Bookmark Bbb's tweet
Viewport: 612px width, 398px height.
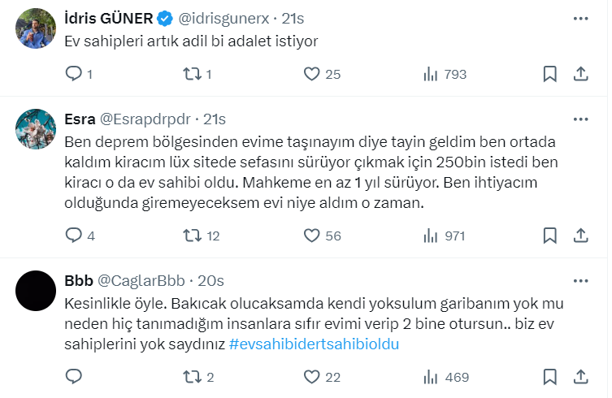point(550,377)
